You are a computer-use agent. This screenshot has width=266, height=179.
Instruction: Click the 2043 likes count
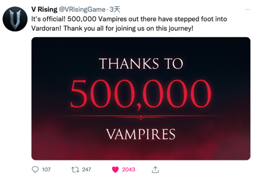click(129, 170)
